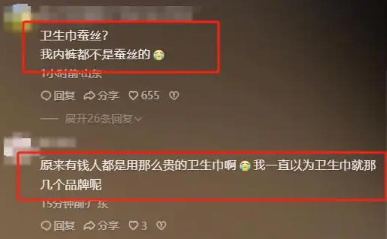Click reply bubble icon on first comment
The width and height of the screenshot is (387, 239).
[x=46, y=96]
